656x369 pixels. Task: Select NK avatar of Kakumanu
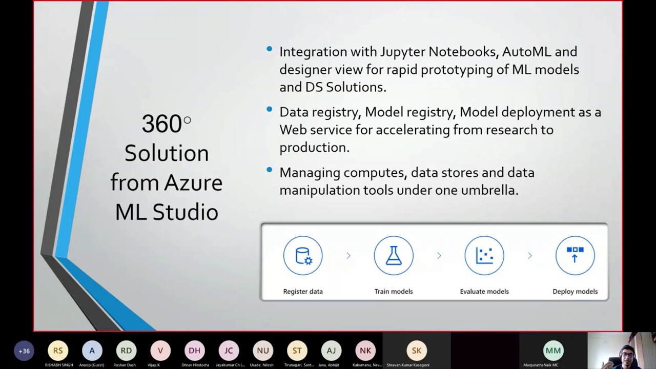click(365, 351)
